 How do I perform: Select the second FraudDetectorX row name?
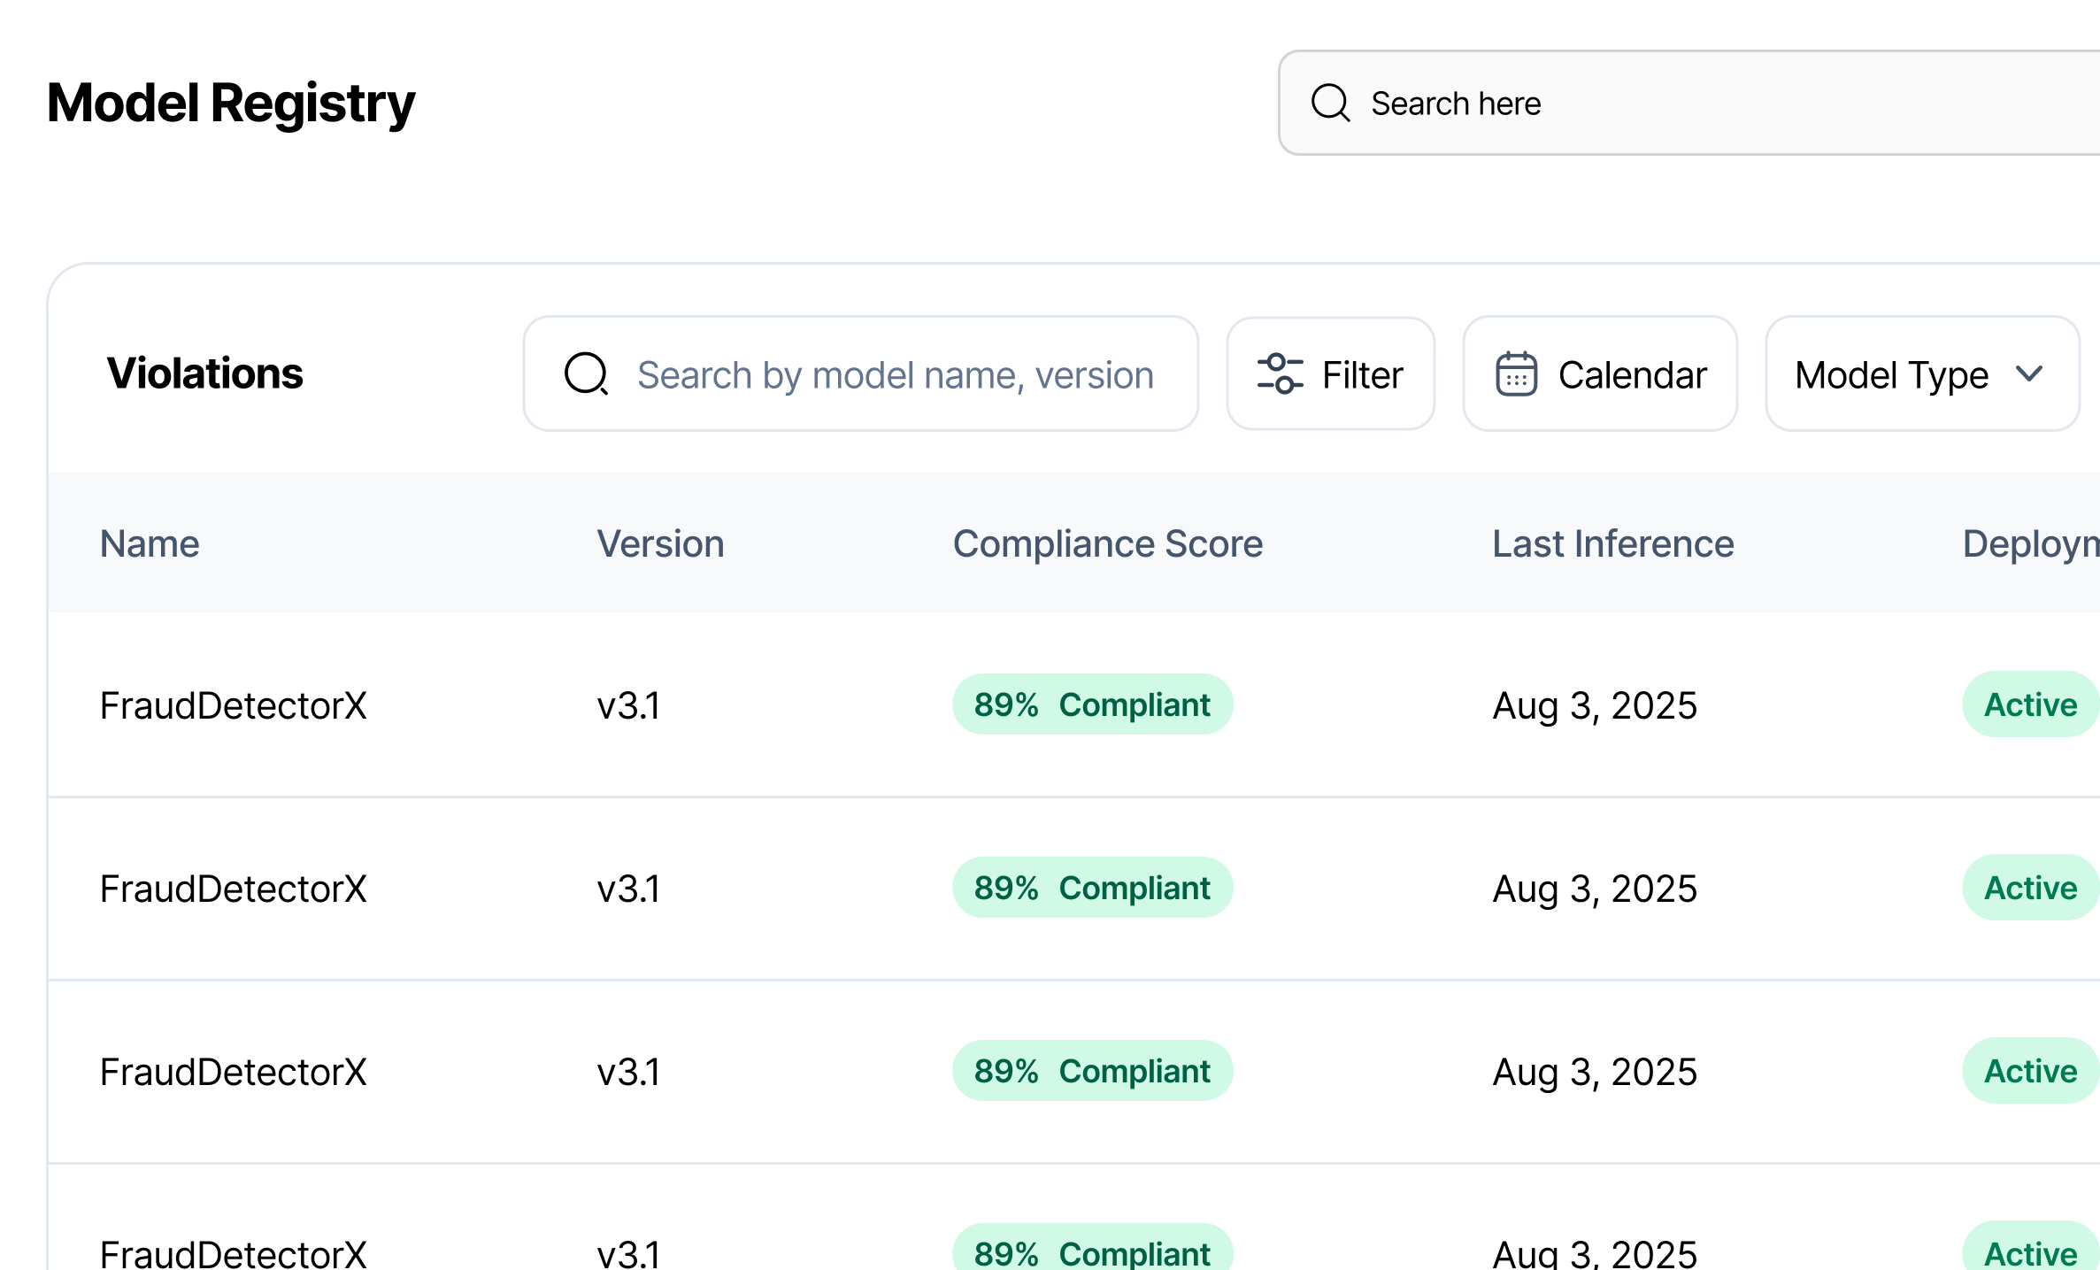(233, 889)
